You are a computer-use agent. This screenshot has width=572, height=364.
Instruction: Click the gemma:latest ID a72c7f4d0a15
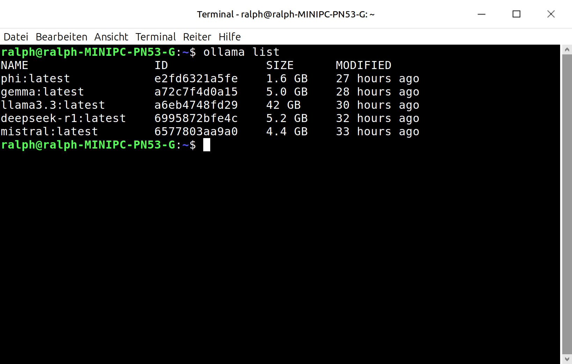pos(196,92)
